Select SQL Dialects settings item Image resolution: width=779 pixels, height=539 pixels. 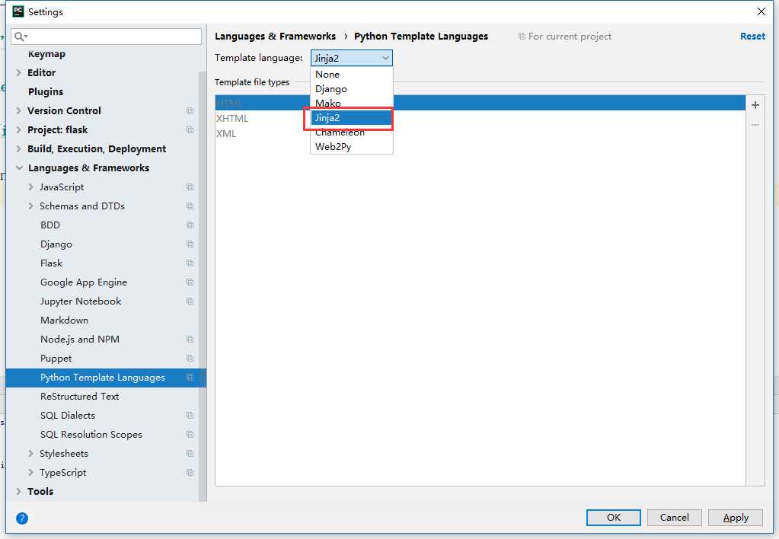[68, 416]
